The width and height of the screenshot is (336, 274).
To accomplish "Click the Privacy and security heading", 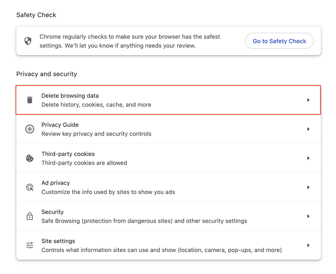I will pyautogui.click(x=46, y=74).
